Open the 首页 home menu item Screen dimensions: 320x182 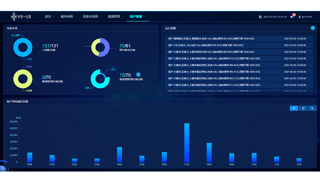[48, 17]
